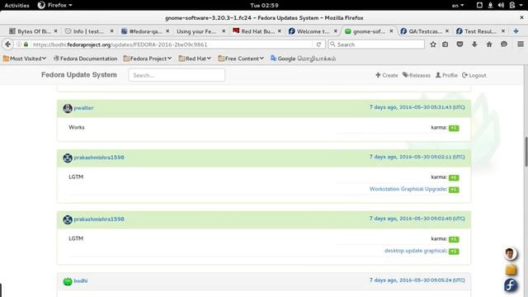
Task: Click the green padlock site identity icon
Action: click(26, 45)
